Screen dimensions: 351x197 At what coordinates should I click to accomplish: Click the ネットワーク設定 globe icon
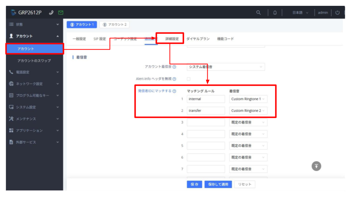tap(11, 84)
